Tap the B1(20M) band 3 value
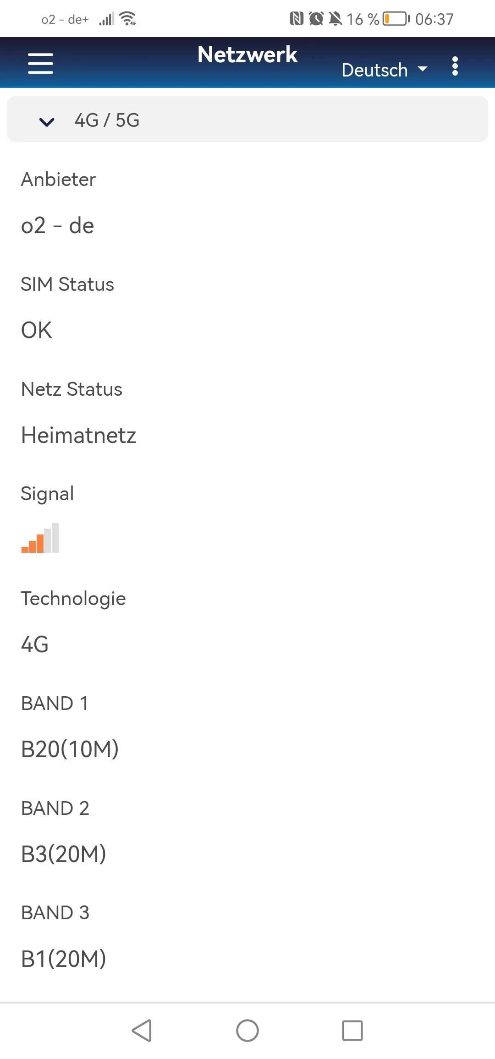495x1059 pixels. click(64, 959)
